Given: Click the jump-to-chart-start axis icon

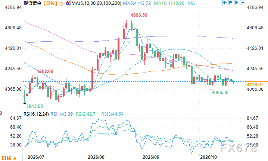Looking at the screenshot, I should click(x=231, y=3).
